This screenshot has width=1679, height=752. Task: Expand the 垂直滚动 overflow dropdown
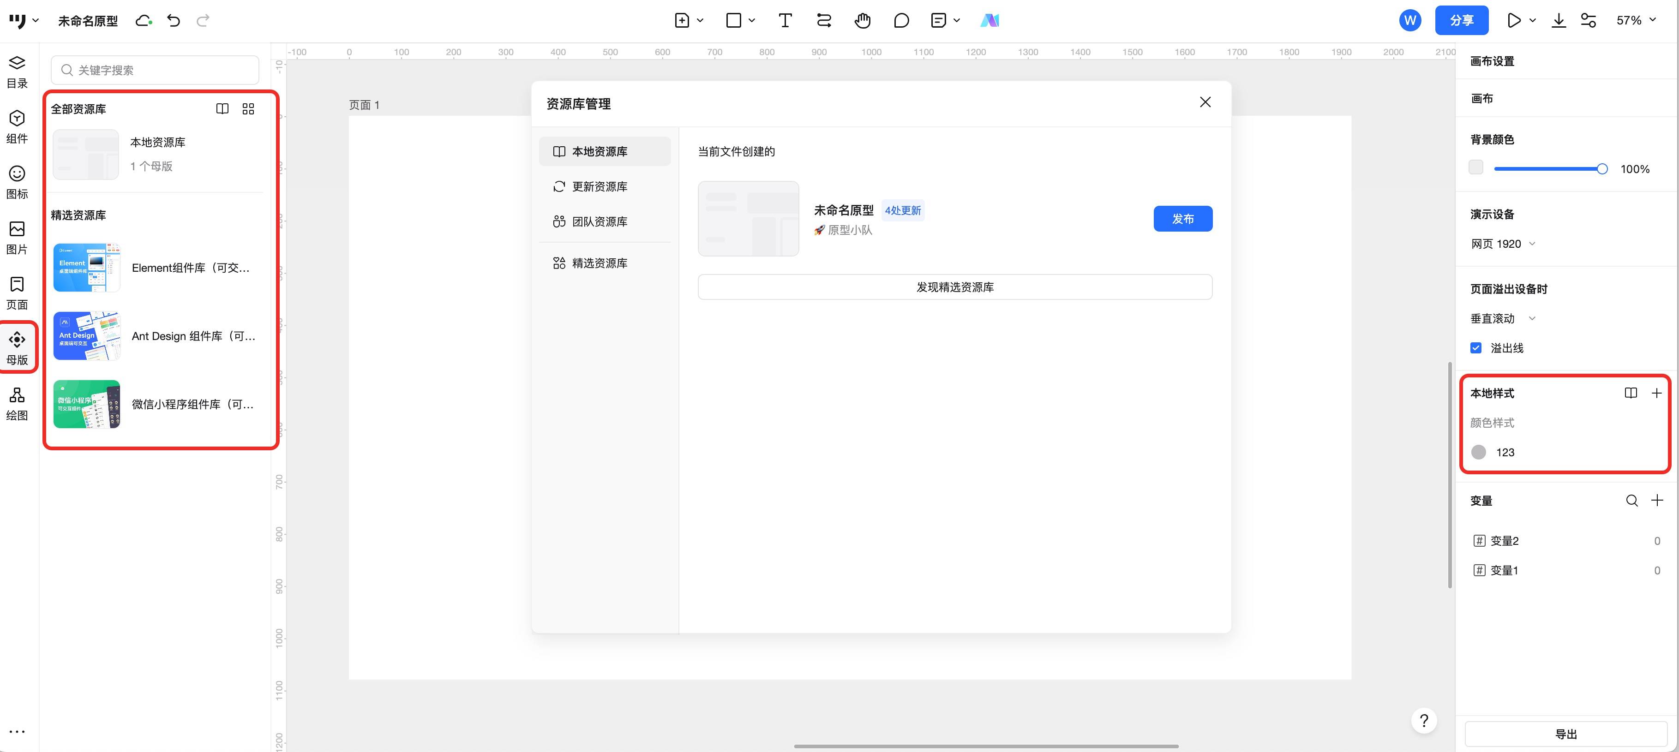click(x=1503, y=319)
